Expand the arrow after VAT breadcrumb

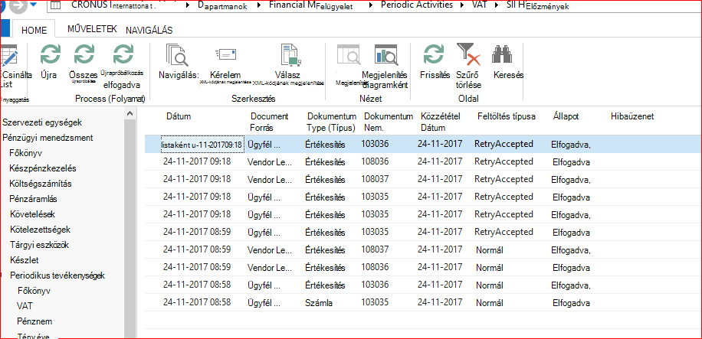click(x=495, y=5)
